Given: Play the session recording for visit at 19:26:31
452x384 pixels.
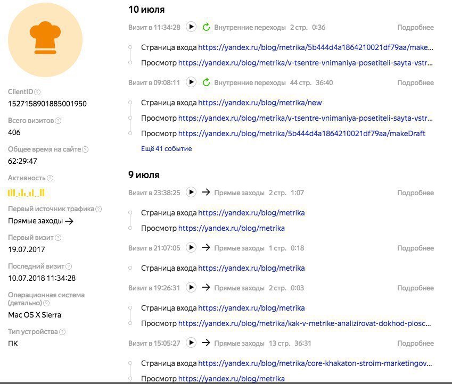Looking at the screenshot, I should coord(191,287).
